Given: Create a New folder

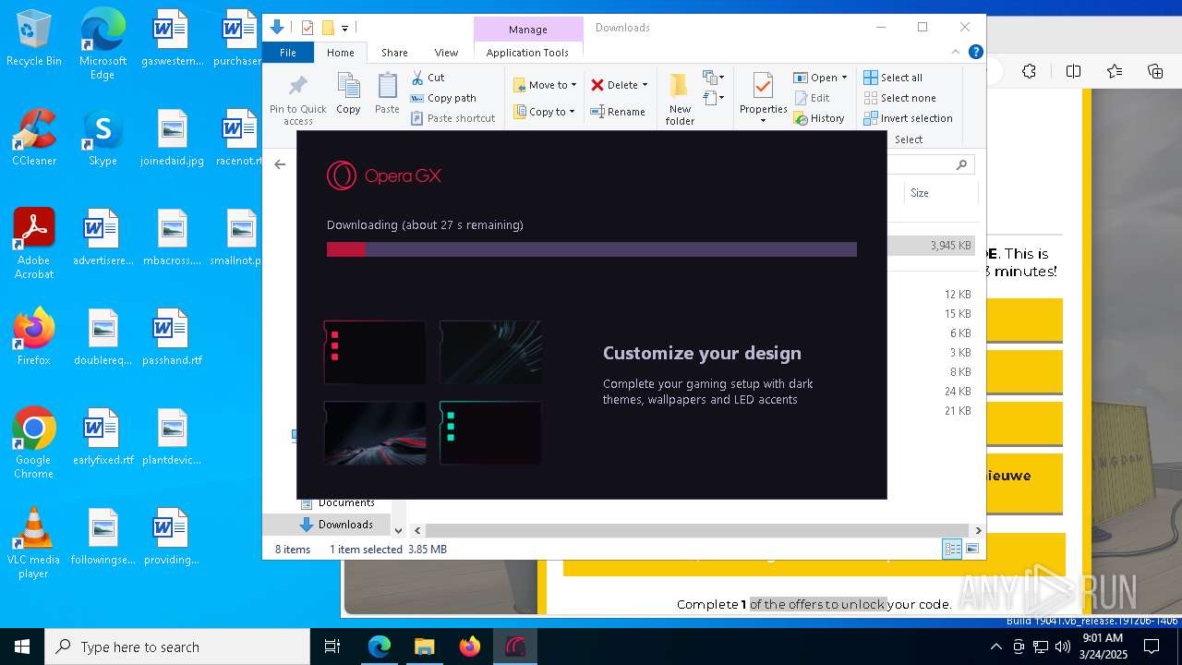Looking at the screenshot, I should [x=680, y=99].
